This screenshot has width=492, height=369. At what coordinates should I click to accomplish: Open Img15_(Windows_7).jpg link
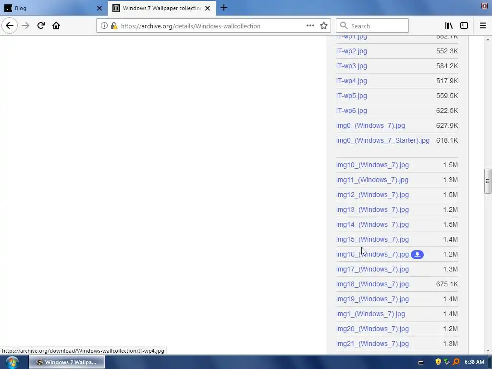pos(372,239)
